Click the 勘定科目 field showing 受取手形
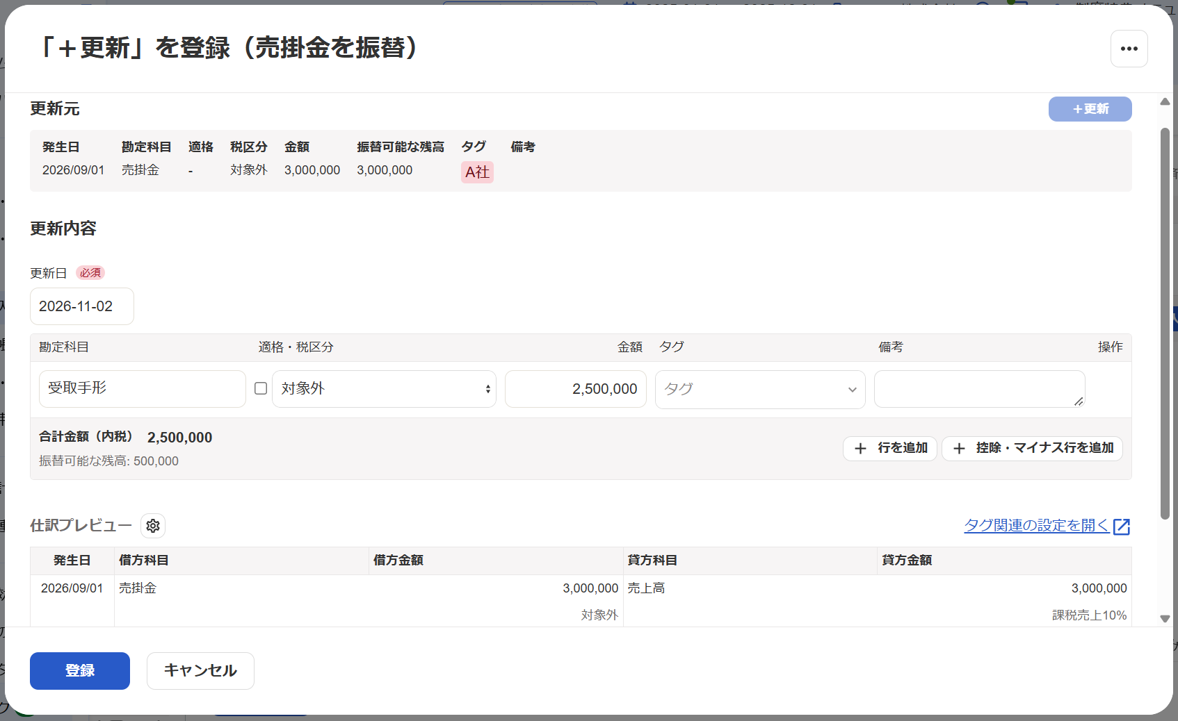The width and height of the screenshot is (1178, 721). (143, 389)
